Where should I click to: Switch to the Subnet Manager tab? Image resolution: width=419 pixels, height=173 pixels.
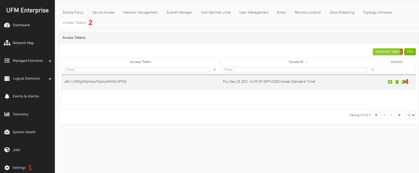179,13
